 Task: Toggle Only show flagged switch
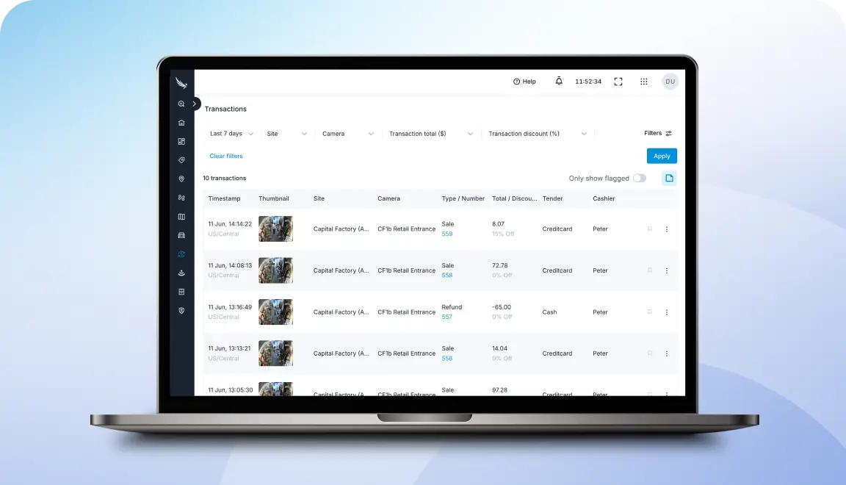tap(640, 179)
